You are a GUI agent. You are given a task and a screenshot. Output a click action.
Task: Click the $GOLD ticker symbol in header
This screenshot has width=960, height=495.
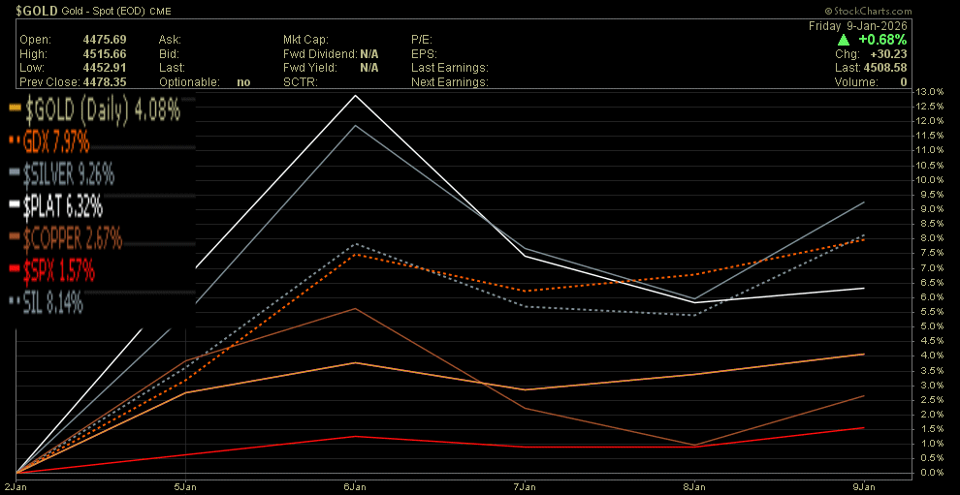(x=33, y=7)
